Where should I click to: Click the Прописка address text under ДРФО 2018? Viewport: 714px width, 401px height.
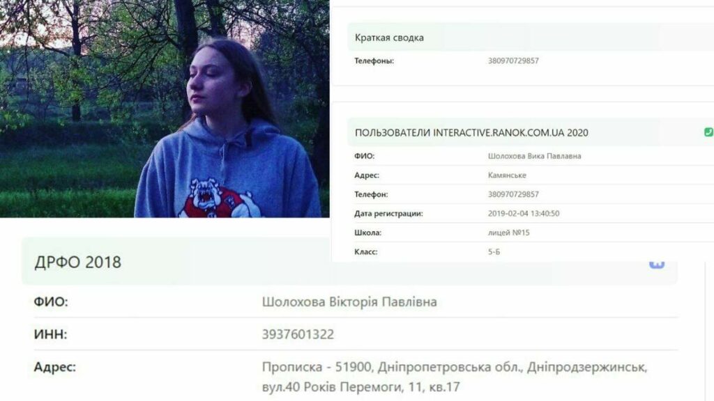(454, 377)
